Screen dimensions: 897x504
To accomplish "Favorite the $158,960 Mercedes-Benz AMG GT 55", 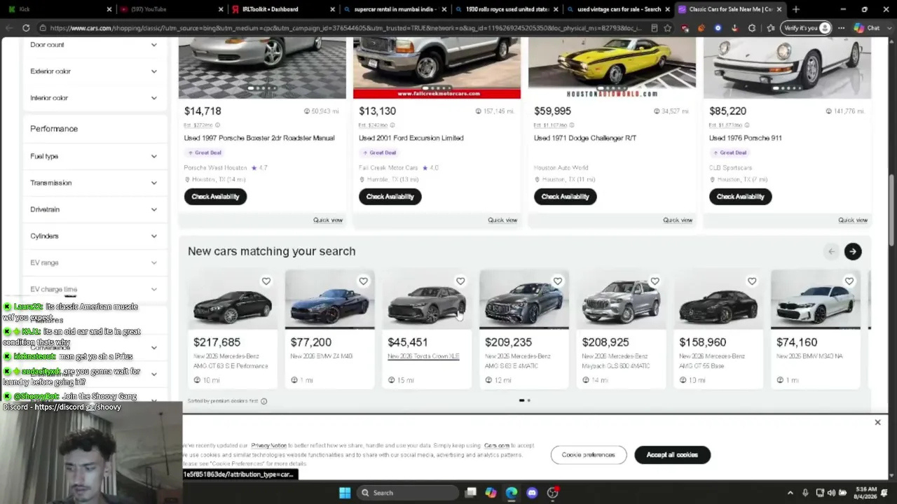I will click(752, 281).
